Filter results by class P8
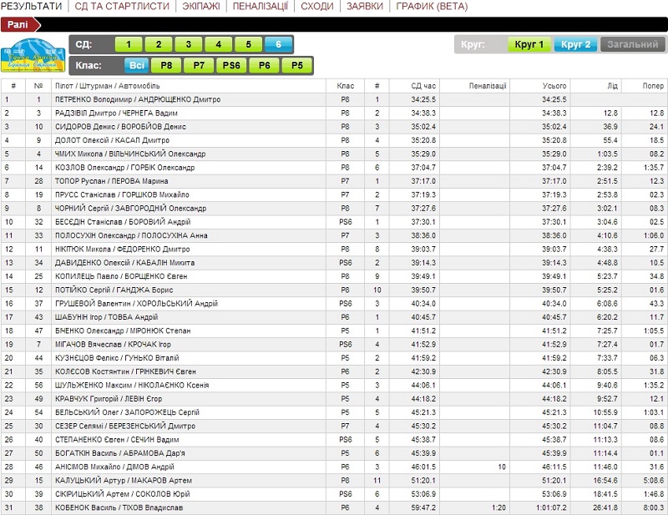The width and height of the screenshot is (668, 515). click(166, 64)
